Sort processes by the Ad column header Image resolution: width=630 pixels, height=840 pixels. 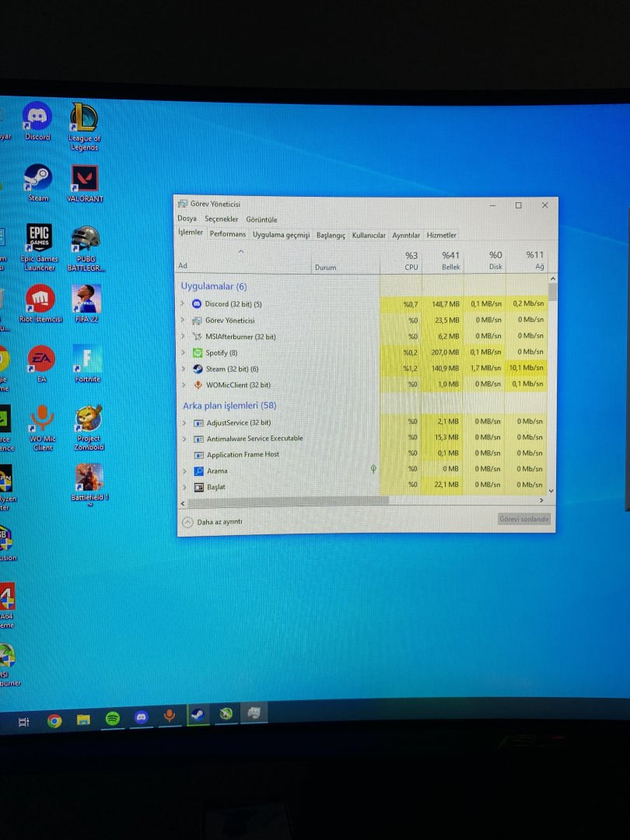pyautogui.click(x=243, y=261)
